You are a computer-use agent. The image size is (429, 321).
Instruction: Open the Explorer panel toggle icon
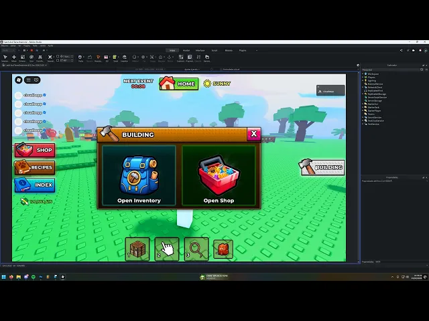[x=181, y=57]
